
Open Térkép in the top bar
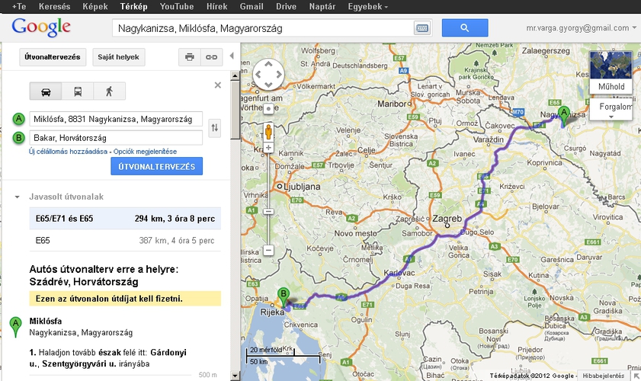(x=133, y=7)
